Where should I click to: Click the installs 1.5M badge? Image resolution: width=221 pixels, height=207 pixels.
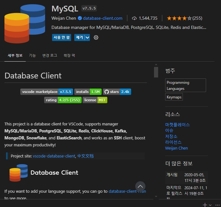88,92
